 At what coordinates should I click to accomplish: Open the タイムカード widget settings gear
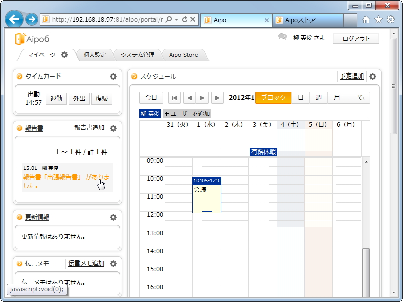(x=113, y=77)
